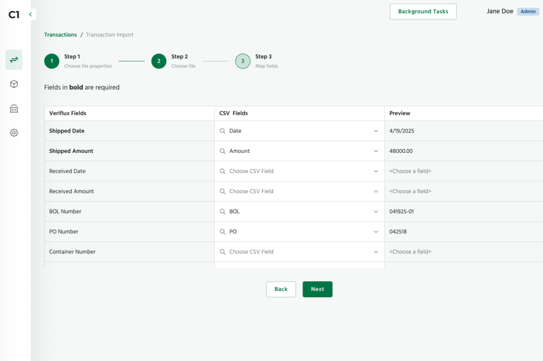The width and height of the screenshot is (543, 361).
Task: Click search icon in BOL Number row
Action: (x=223, y=212)
